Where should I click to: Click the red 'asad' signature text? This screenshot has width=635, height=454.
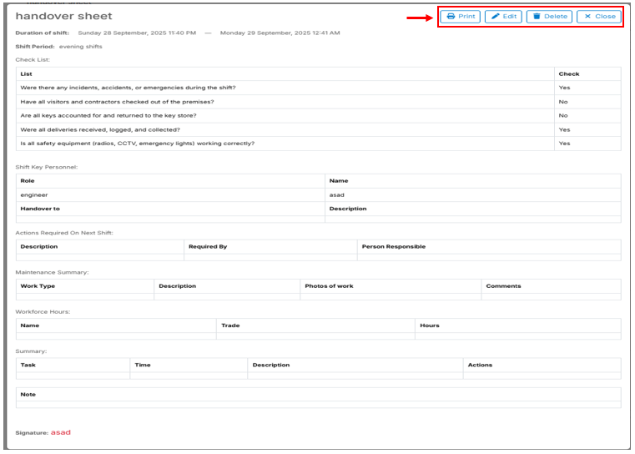(61, 432)
